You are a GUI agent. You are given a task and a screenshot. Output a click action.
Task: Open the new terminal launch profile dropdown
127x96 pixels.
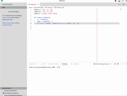pyautogui.click(x=112, y=64)
